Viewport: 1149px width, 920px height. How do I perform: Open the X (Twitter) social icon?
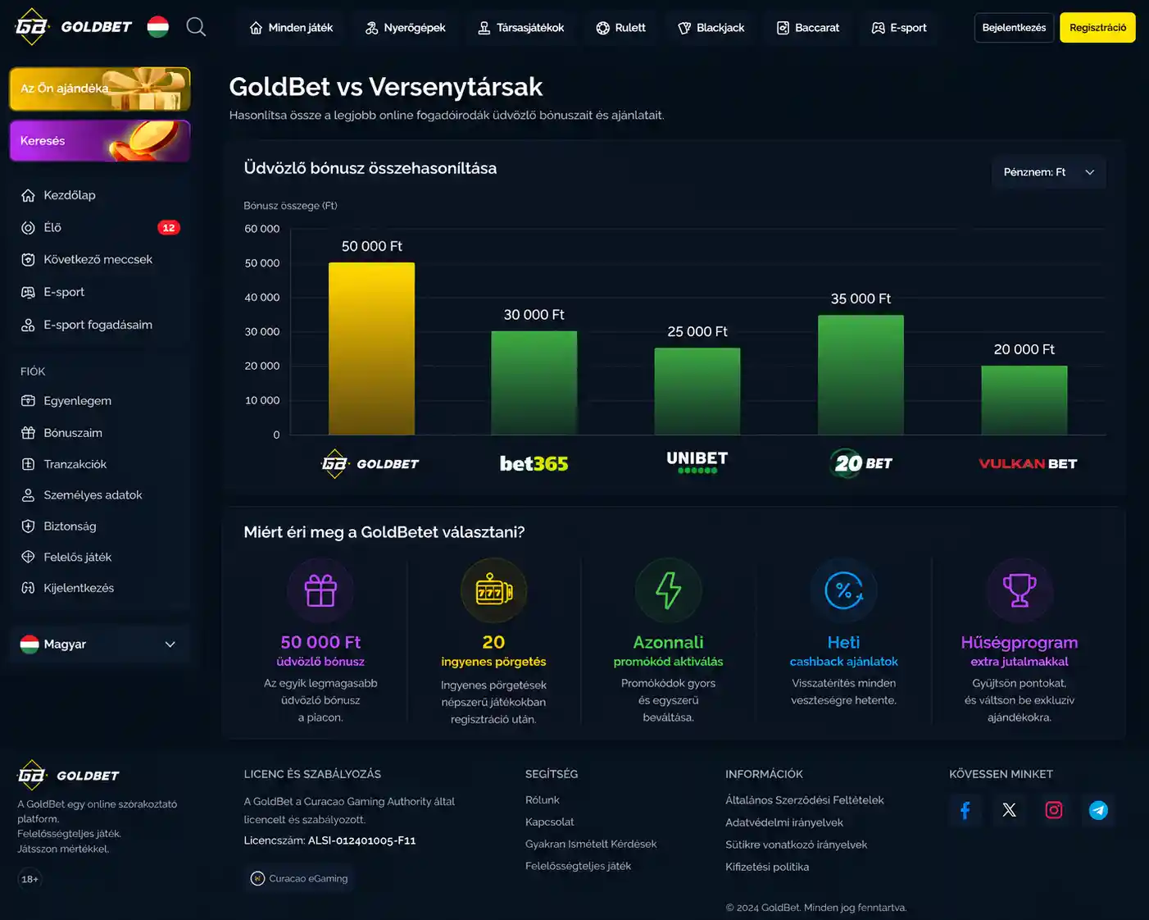1010,810
